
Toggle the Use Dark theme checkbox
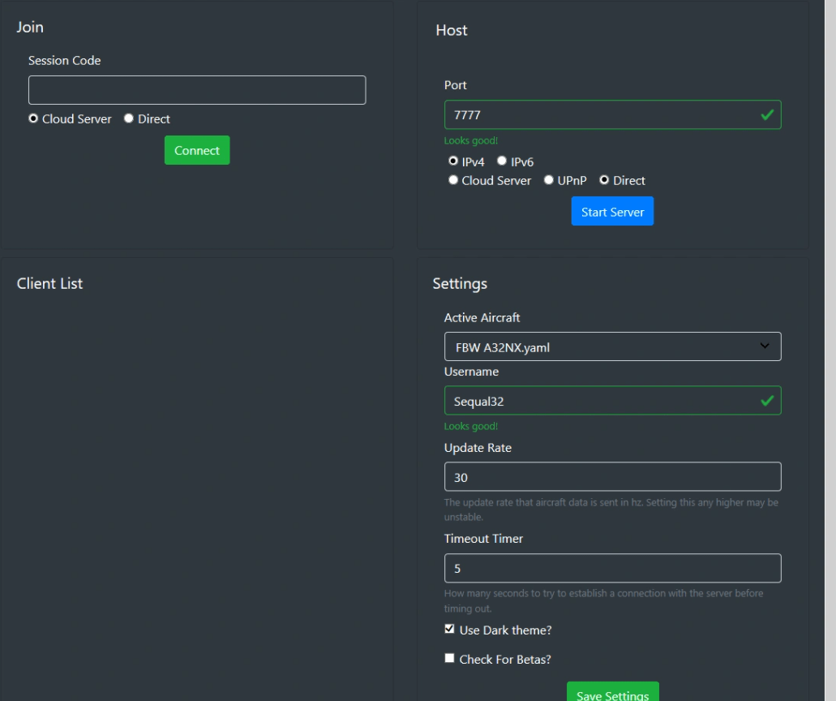point(449,629)
